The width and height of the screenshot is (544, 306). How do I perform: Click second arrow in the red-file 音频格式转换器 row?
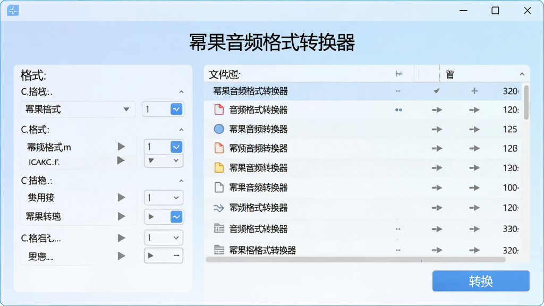[474, 110]
